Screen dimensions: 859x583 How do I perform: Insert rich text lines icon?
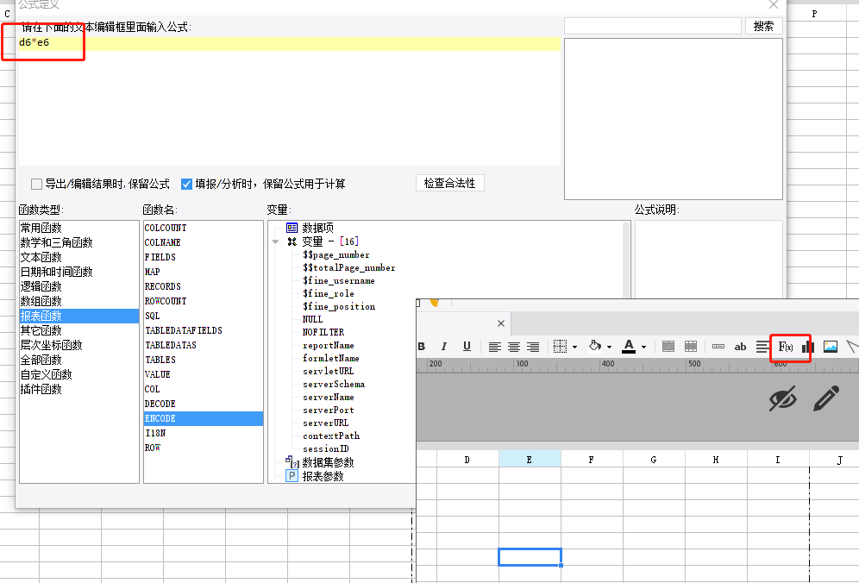[x=762, y=347]
